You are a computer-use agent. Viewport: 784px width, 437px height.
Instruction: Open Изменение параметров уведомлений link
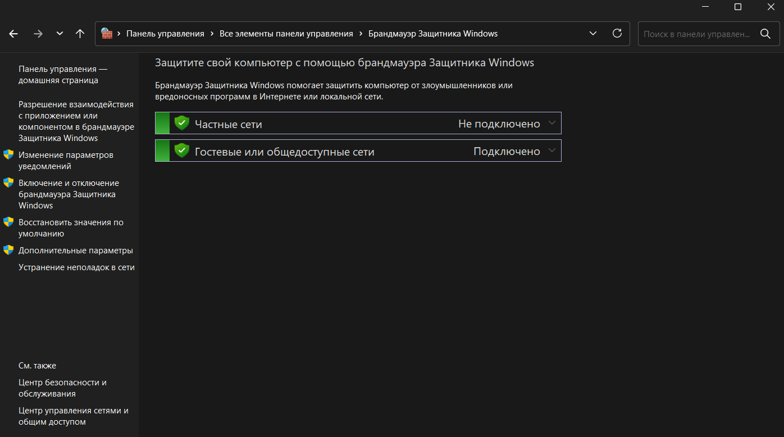pyautogui.click(x=66, y=161)
